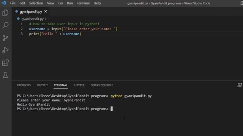Click 'username' argument on line 3
Viewport: 243px width, 136px height.
[x=71, y=34]
